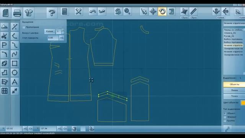Click the <C button beside Y coordinate

click(60, 129)
